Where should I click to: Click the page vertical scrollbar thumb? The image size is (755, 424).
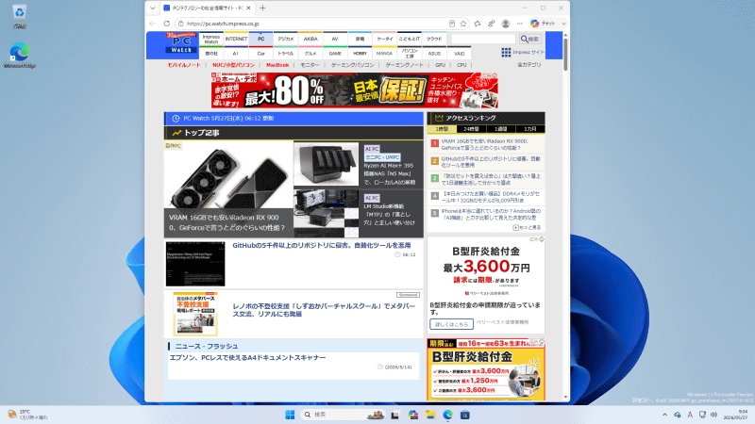coord(565,54)
